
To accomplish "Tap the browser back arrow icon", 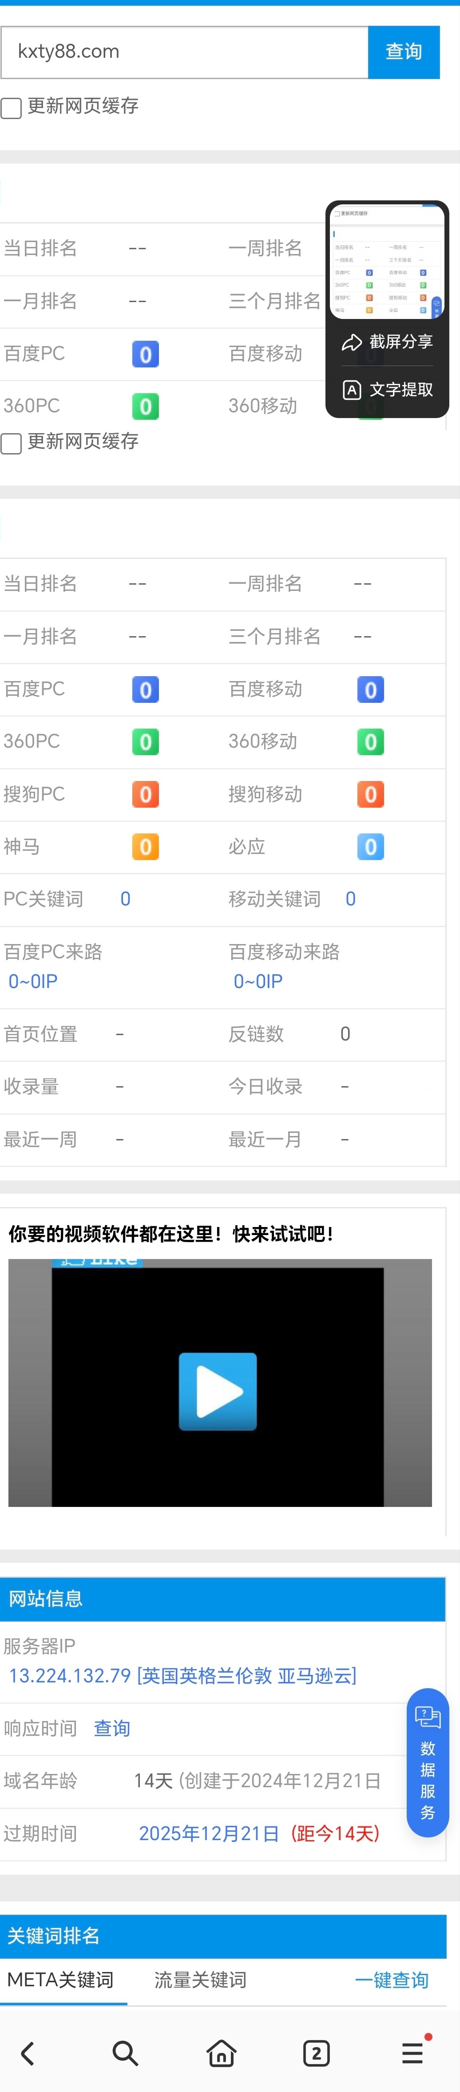I will 28,2053.
